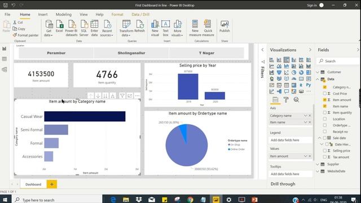Insert a New visual from ribbon
The image size is (361, 203).
[155, 28]
